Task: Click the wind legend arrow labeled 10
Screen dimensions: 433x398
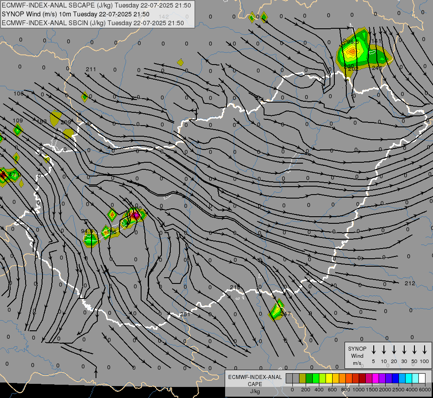Action: 384,350
